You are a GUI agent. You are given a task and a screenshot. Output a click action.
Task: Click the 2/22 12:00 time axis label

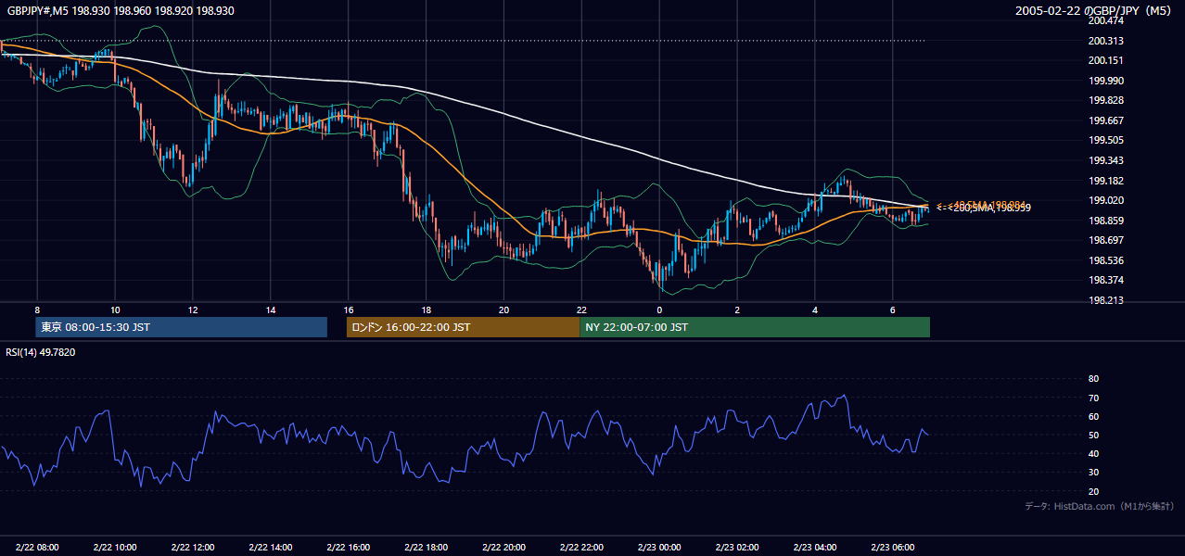point(193,548)
